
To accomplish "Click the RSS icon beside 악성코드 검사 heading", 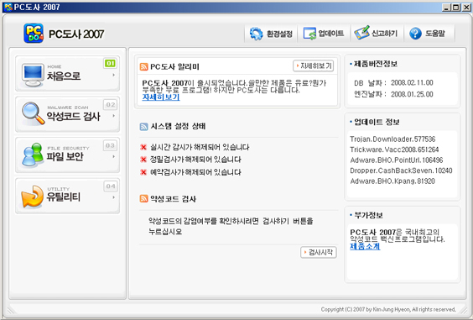I will [144, 198].
